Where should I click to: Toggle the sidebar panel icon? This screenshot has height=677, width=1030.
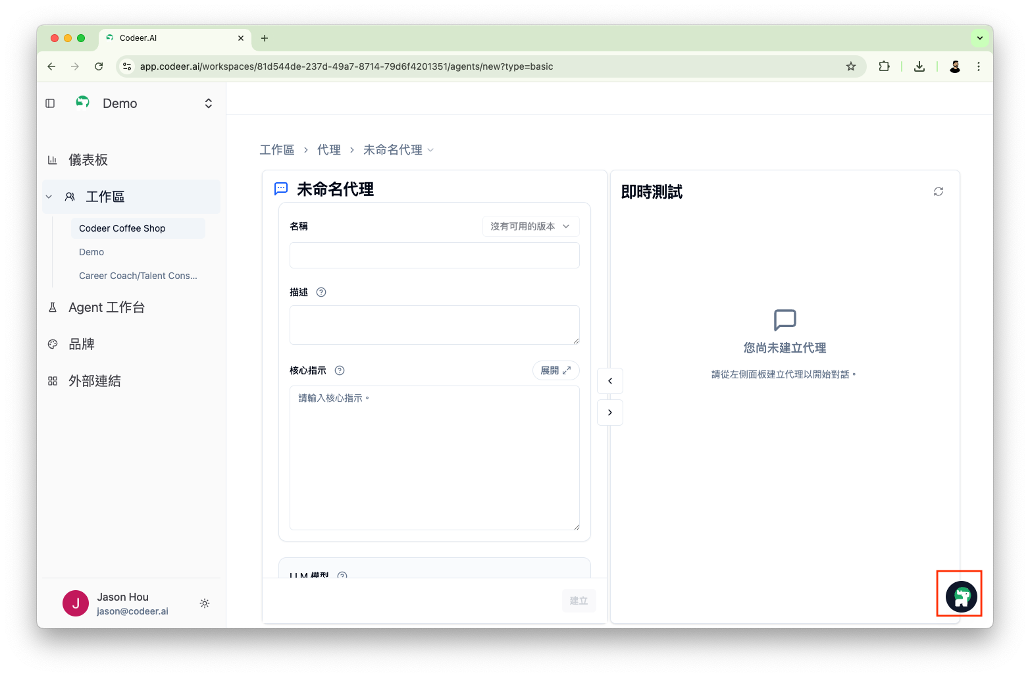tap(50, 103)
